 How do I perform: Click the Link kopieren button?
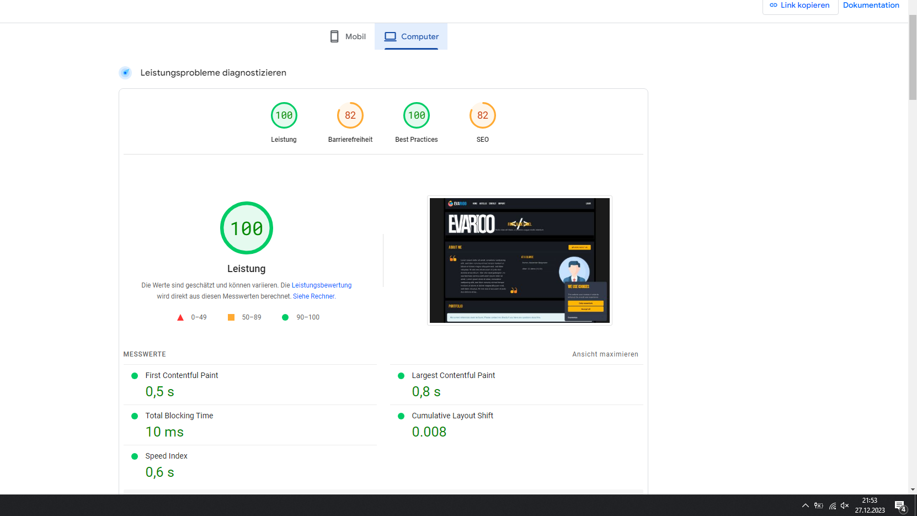(800, 6)
